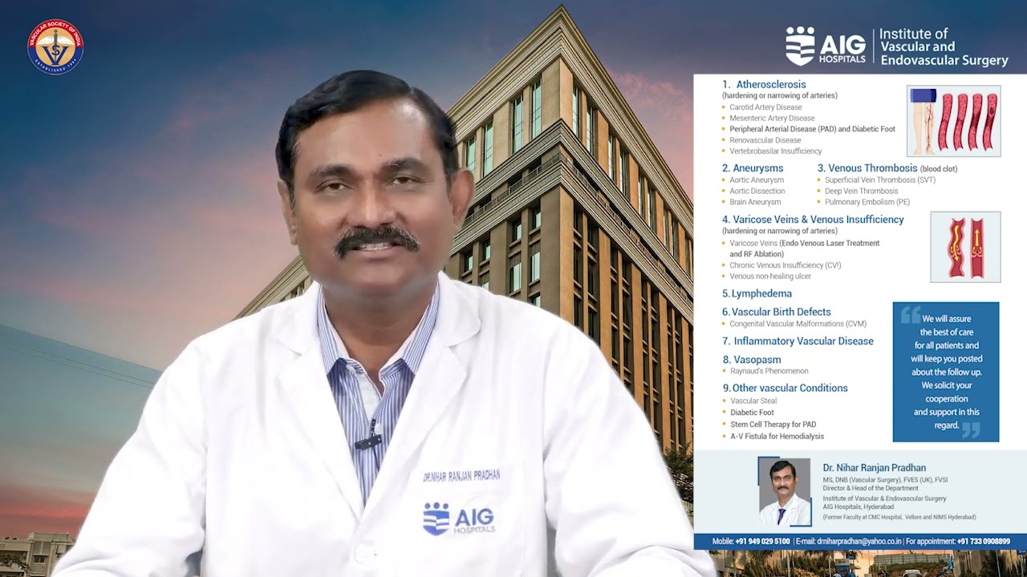The height and width of the screenshot is (577, 1027).
Task: Click 'AIG Hospitals, Hyderabad' line in bio
Action: [859, 507]
